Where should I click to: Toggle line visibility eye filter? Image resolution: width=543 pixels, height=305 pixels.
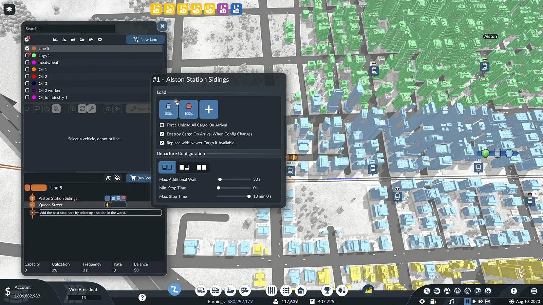(x=100, y=39)
